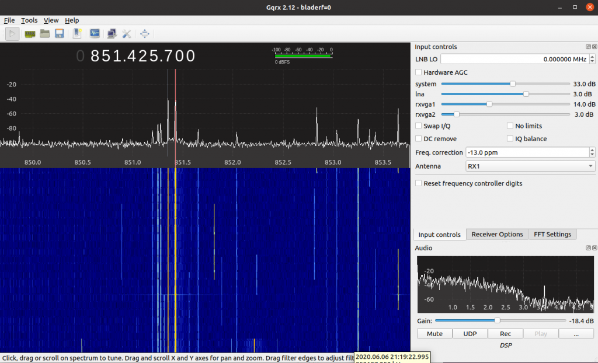Decrease LNB LO with the down arrow
The width and height of the screenshot is (598, 363).
click(592, 61)
